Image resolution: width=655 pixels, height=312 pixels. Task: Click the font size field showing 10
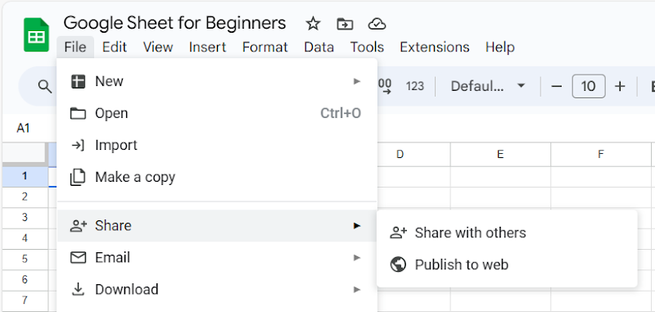tap(588, 87)
